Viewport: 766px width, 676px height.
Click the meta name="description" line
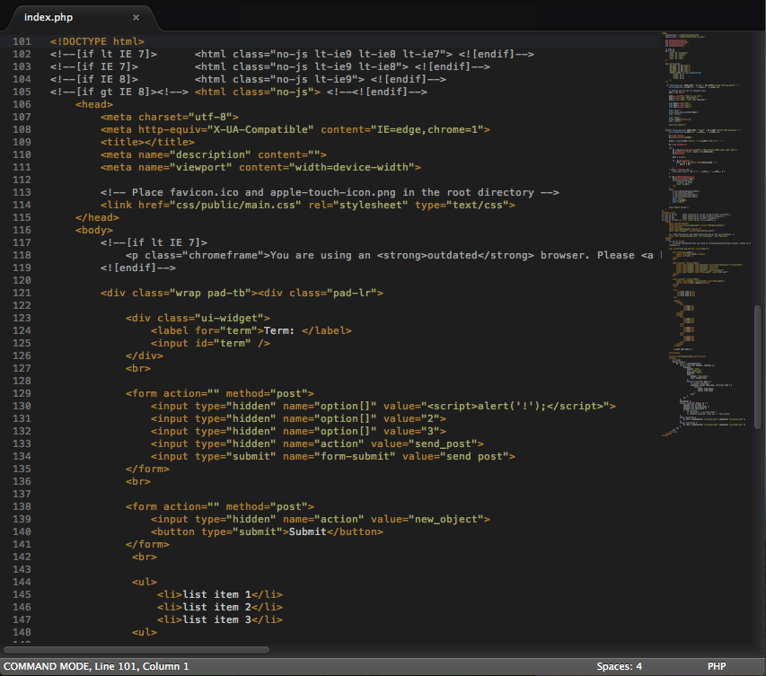pos(214,154)
